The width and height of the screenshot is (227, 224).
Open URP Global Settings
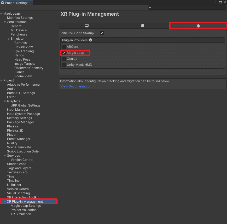click(x=26, y=105)
